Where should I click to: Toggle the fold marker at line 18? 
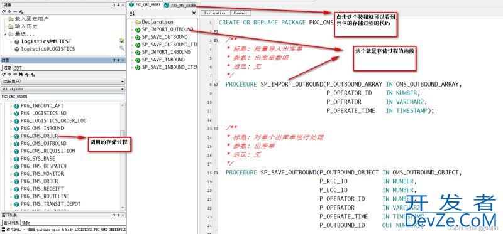pyautogui.click(x=216, y=173)
